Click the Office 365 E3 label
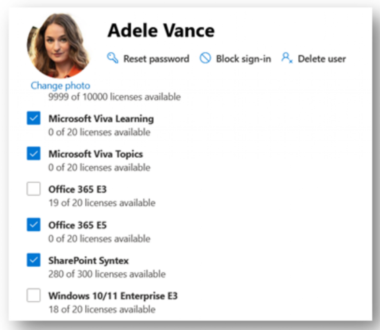Image resolution: width=380 pixels, height=330 pixels. 78,189
